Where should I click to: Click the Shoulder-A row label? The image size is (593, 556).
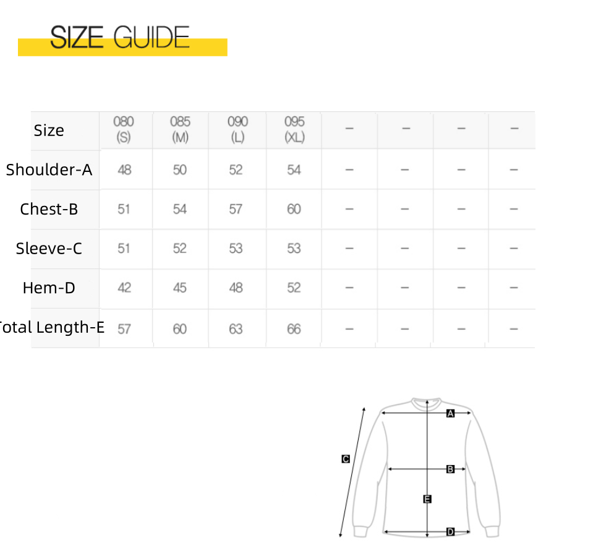[x=49, y=169]
